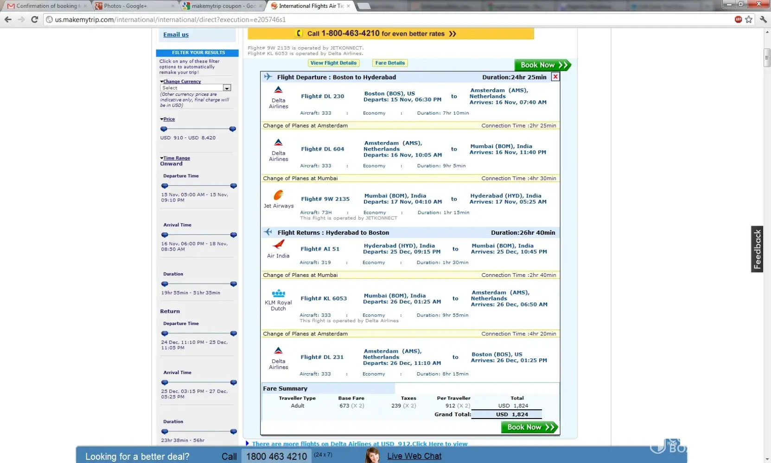View more flights on Delta Airlines link
The width and height of the screenshot is (771, 463).
360,444
